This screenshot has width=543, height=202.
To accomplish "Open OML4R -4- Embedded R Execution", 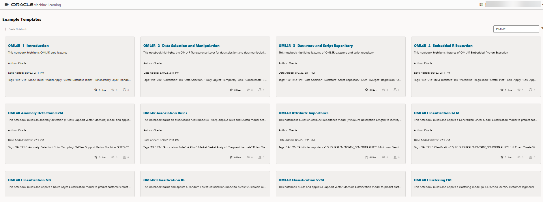I will tap(443, 46).
